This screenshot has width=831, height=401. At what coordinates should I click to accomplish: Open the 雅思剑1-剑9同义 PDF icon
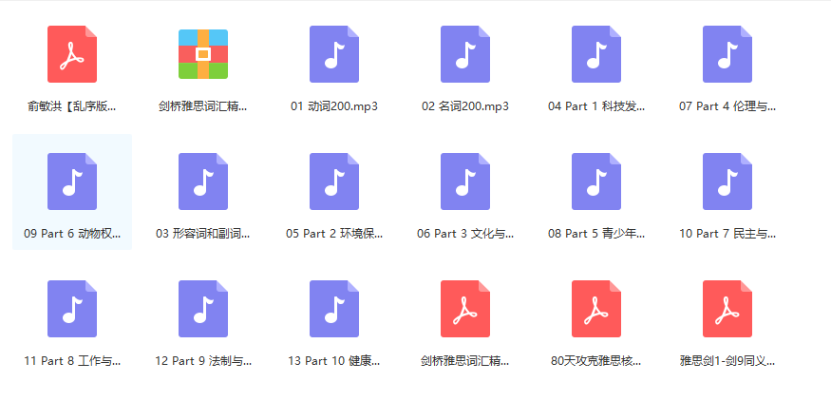[x=727, y=309]
